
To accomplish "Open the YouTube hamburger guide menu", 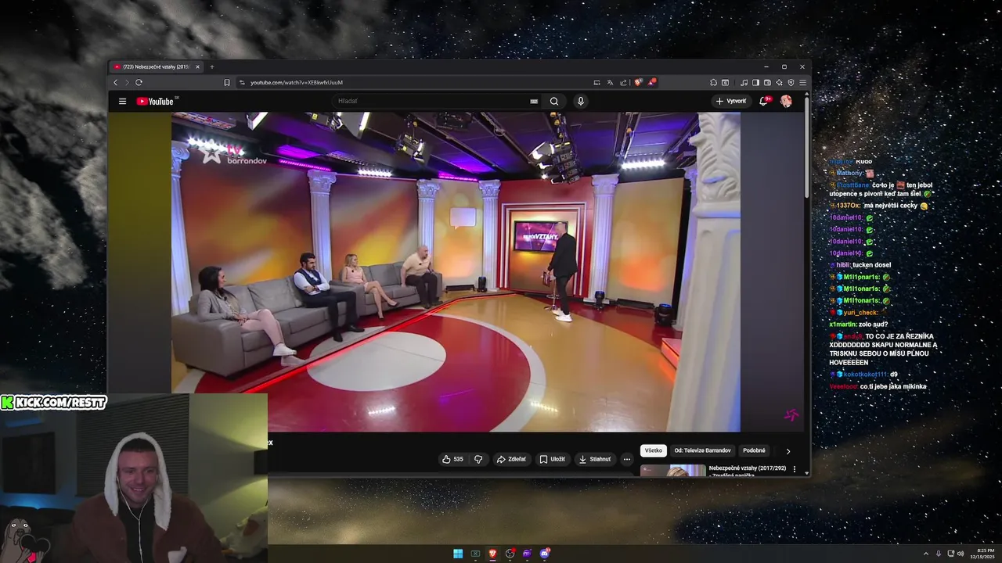I will [122, 101].
